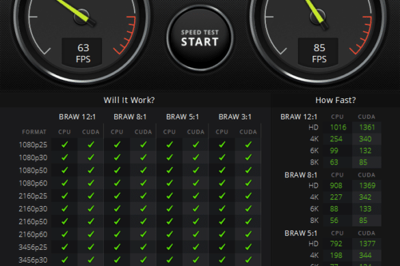
Task: Click the 2160p60 BRAW 3:1 CPU checkmark
Action: point(222,234)
